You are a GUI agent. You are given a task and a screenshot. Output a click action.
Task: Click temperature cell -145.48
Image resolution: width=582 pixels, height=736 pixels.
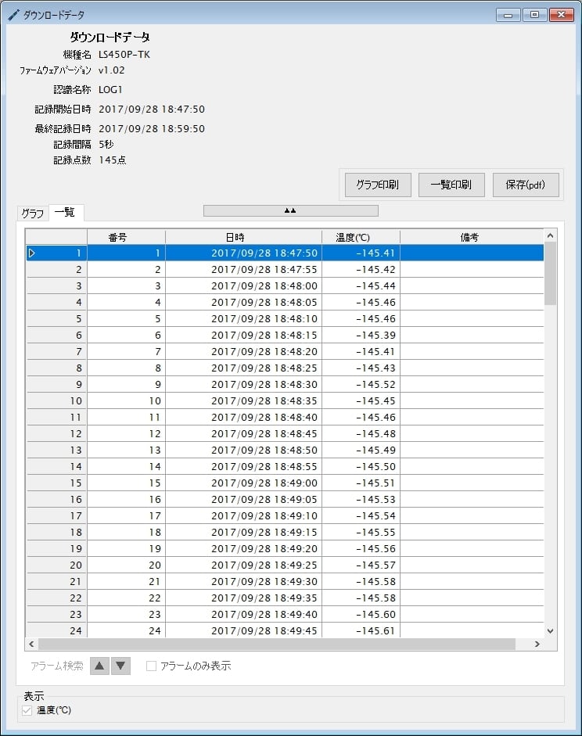361,434
